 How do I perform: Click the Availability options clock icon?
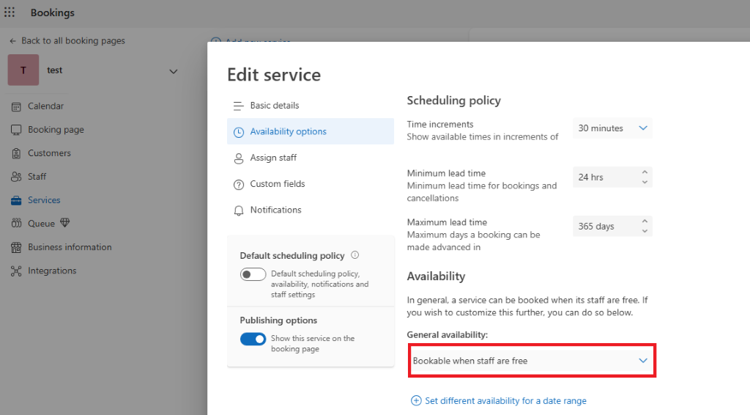tap(238, 132)
